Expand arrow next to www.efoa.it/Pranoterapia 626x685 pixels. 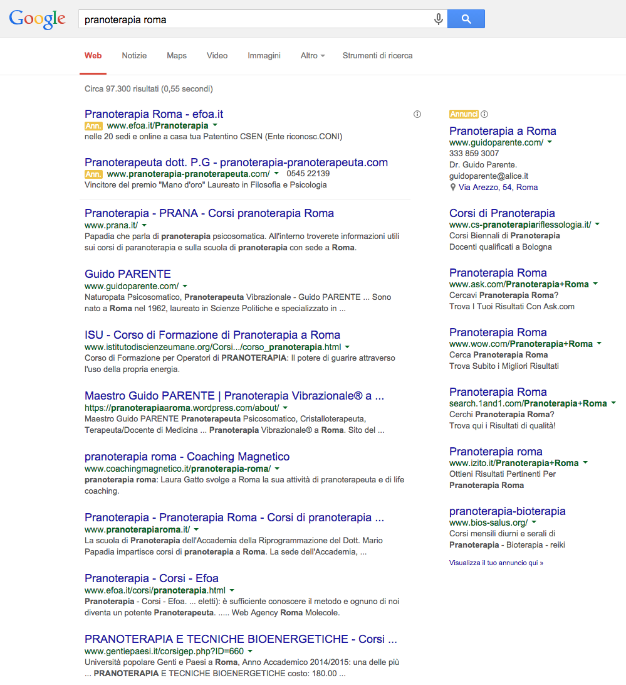215,125
